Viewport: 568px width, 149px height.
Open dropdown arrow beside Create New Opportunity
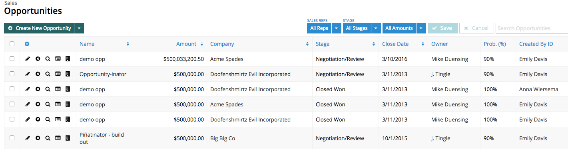79,28
